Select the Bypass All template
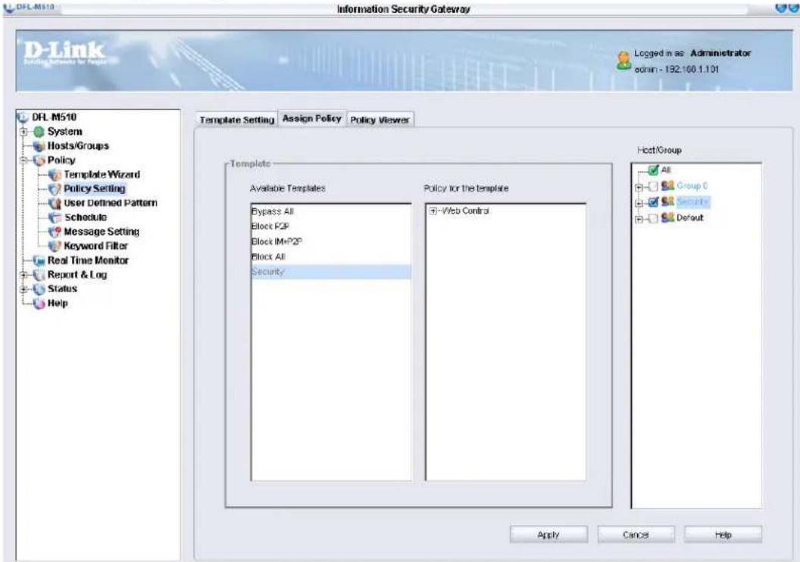 click(330, 211)
